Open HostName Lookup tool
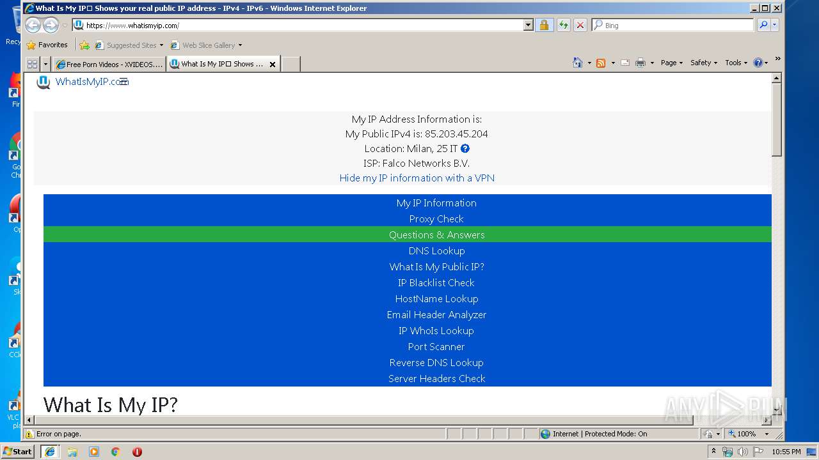The image size is (819, 460). tap(436, 299)
